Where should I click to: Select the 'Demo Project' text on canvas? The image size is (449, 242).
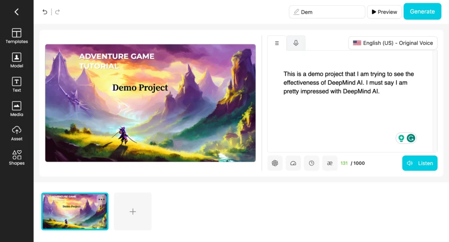140,88
